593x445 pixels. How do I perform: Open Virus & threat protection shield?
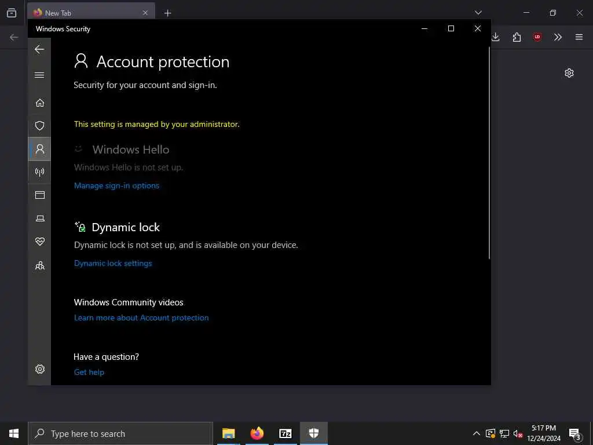[40, 126]
